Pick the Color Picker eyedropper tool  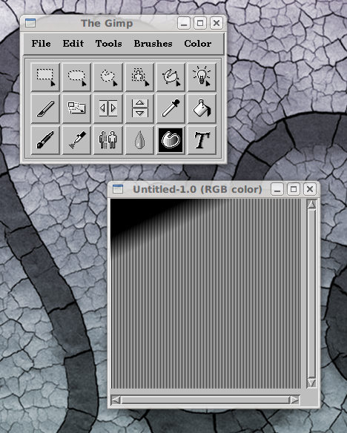point(171,108)
